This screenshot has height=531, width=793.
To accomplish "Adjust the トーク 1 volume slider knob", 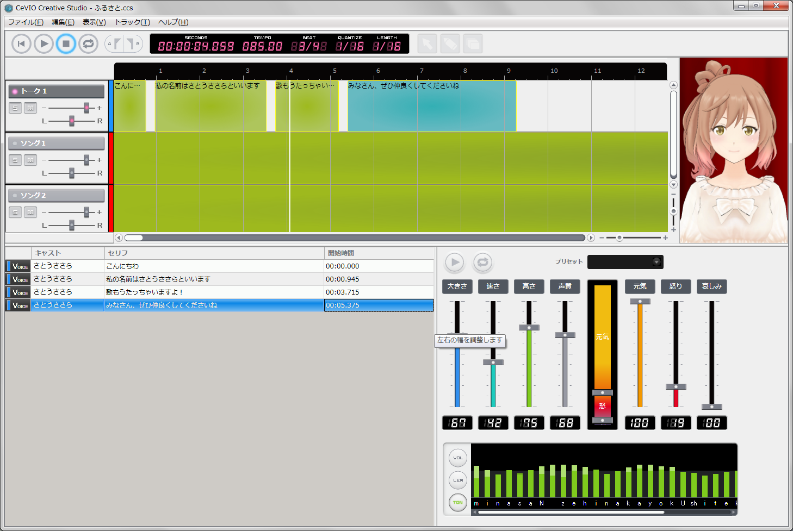I will click(86, 108).
